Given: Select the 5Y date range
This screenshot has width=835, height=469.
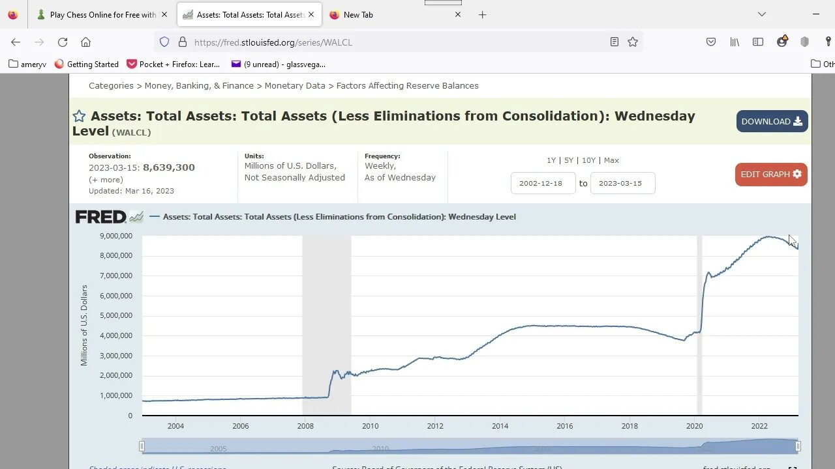Looking at the screenshot, I should point(569,160).
